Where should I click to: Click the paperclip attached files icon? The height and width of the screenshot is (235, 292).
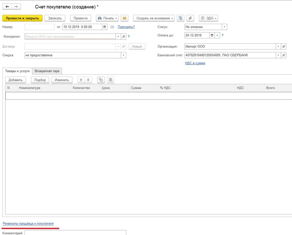(190, 18)
